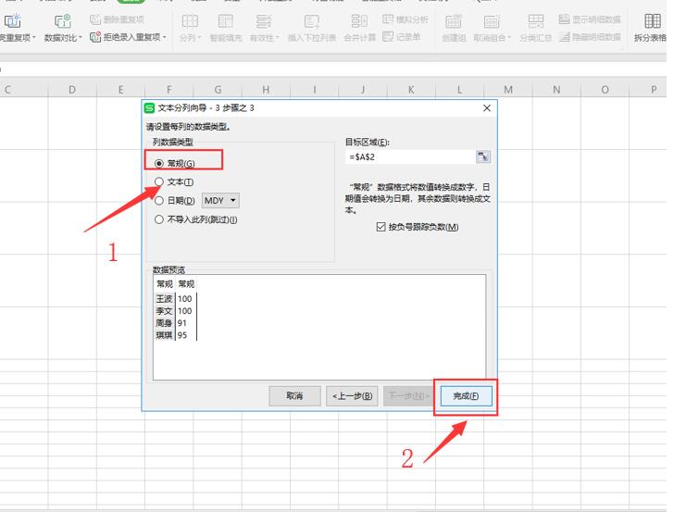
Task: Select the 日期(D) date radio button
Action: pyautogui.click(x=159, y=200)
